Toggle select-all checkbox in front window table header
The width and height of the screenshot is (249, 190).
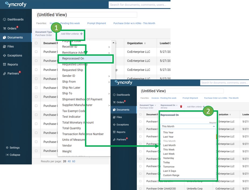pyautogui.click(x=140, y=114)
